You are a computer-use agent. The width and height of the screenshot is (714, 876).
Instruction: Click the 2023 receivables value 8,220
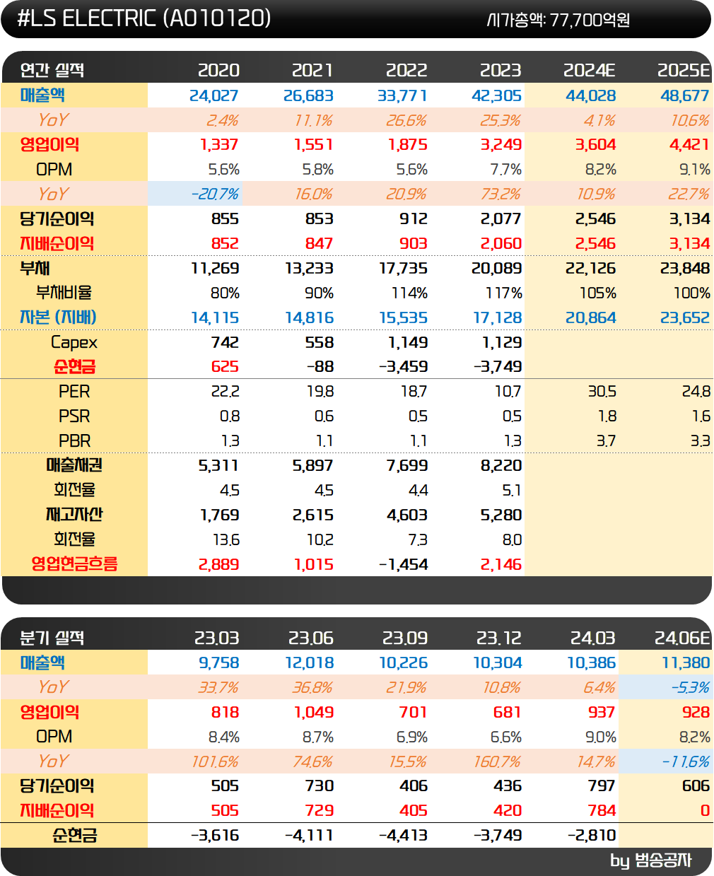pyautogui.click(x=501, y=465)
